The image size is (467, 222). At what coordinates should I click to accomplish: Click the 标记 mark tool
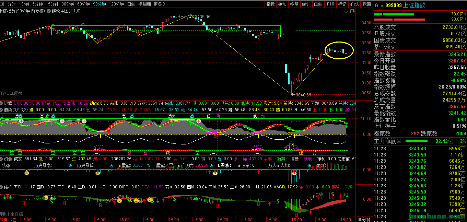click(x=342, y=4)
